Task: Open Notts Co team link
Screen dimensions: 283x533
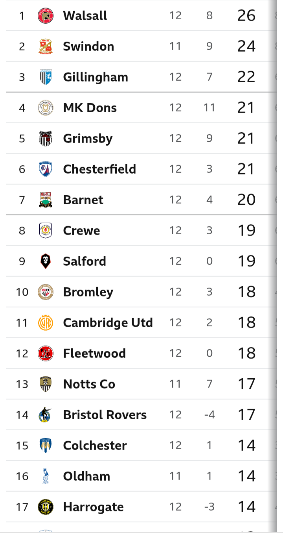Action: point(89,384)
